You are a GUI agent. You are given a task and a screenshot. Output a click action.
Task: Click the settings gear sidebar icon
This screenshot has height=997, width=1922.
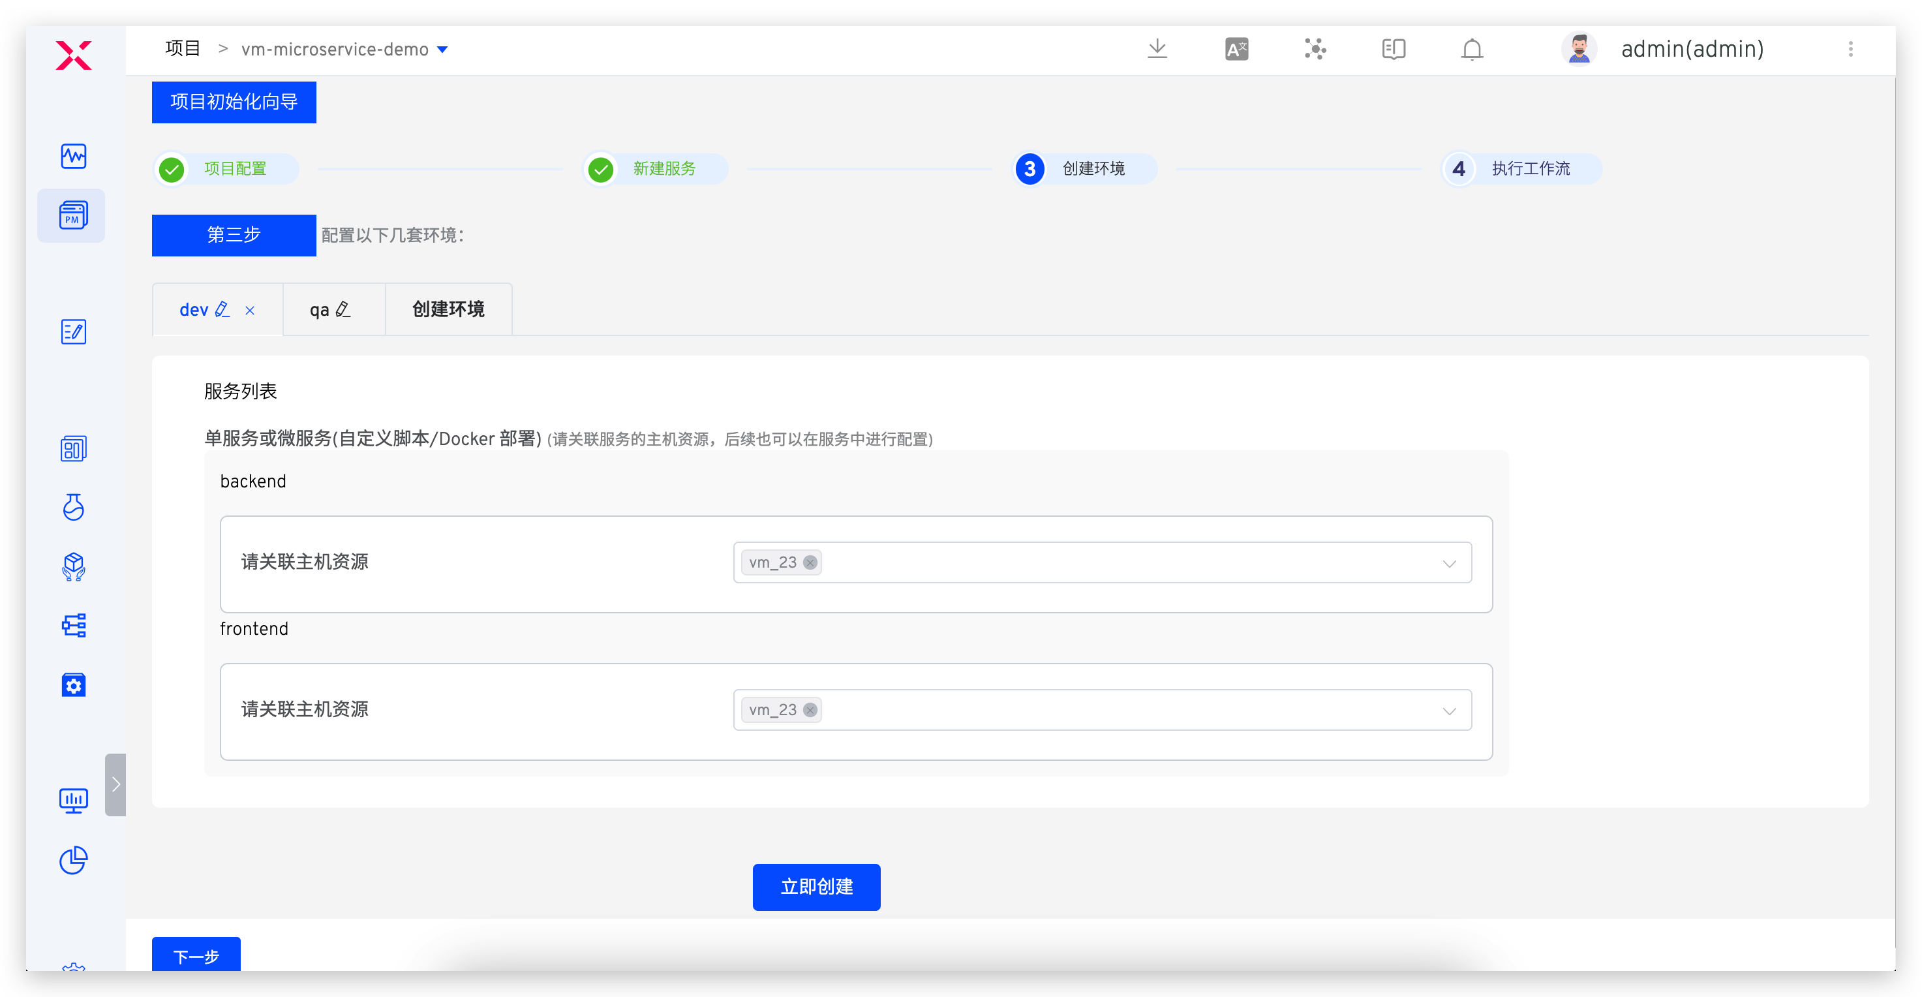click(x=72, y=684)
